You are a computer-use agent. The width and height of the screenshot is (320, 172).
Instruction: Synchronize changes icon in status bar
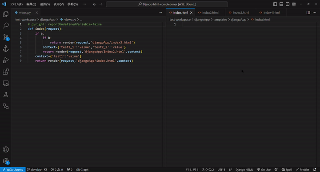tap(45, 169)
